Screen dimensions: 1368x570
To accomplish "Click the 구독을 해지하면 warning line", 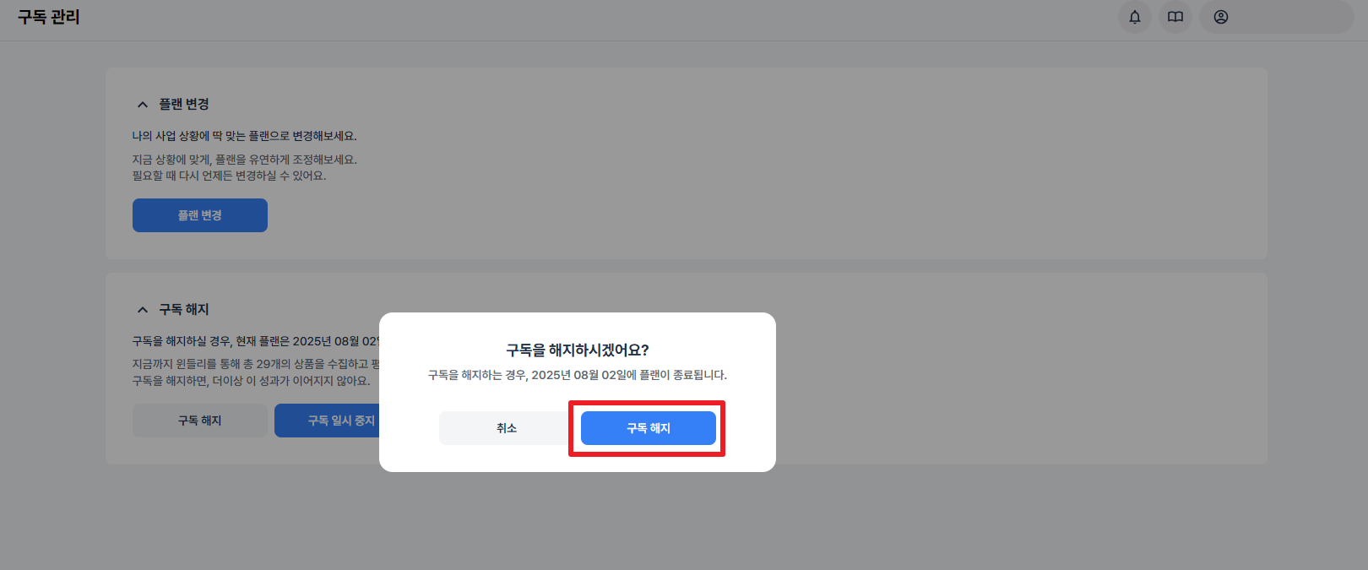I will 251,381.
